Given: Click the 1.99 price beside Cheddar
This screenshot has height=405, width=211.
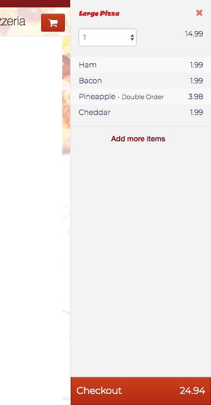Looking at the screenshot, I should pos(197,112).
